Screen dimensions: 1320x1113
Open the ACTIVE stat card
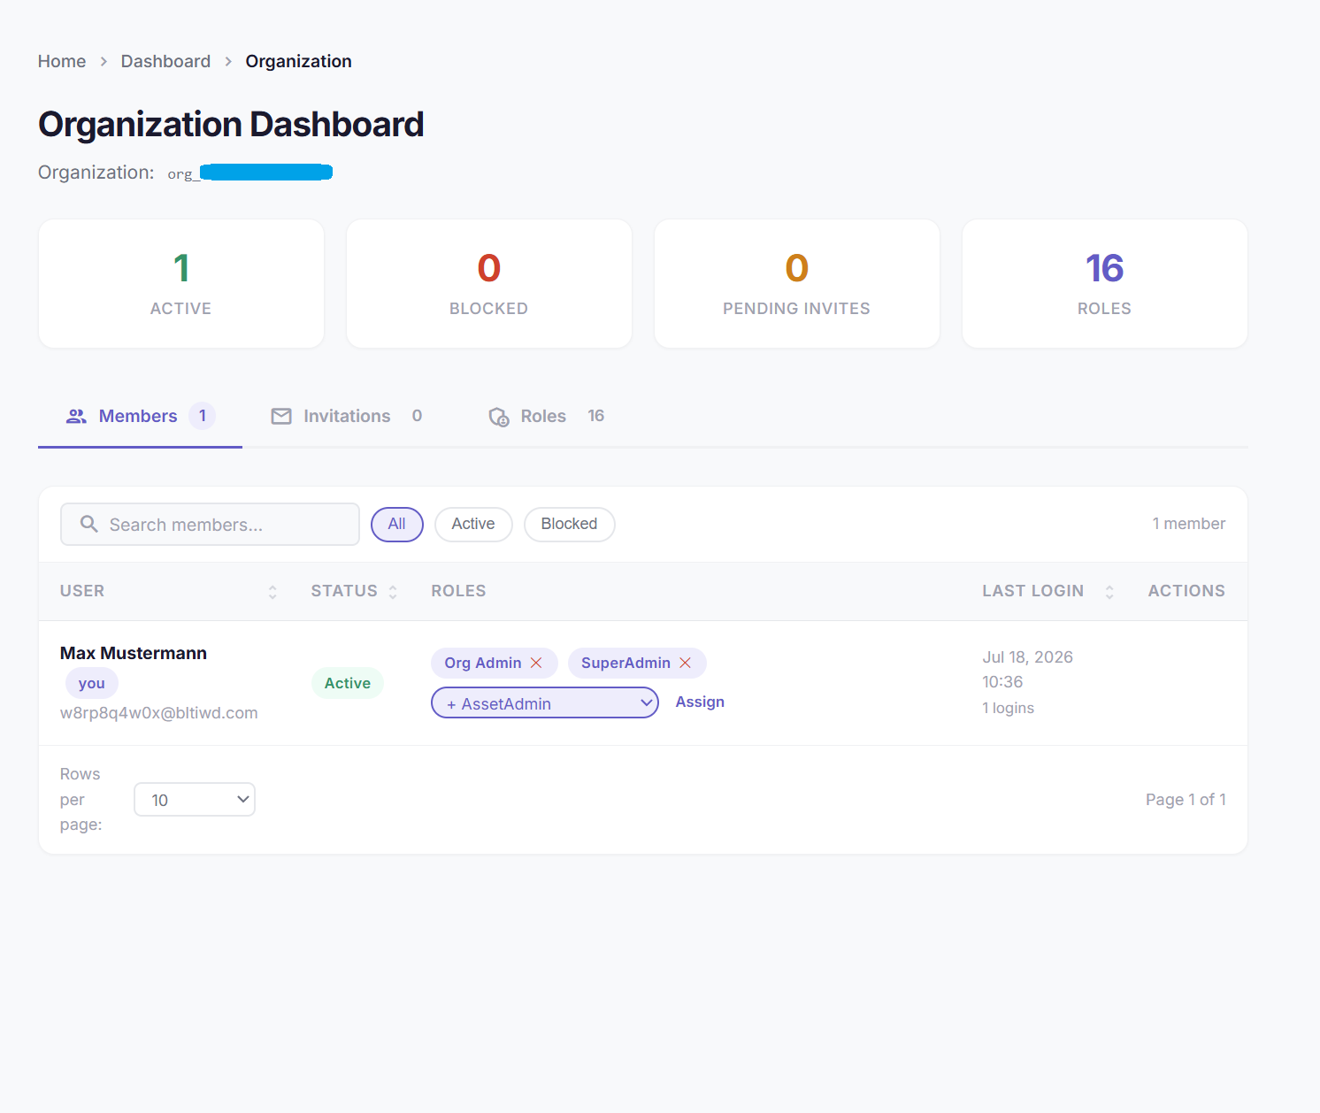[x=181, y=283]
